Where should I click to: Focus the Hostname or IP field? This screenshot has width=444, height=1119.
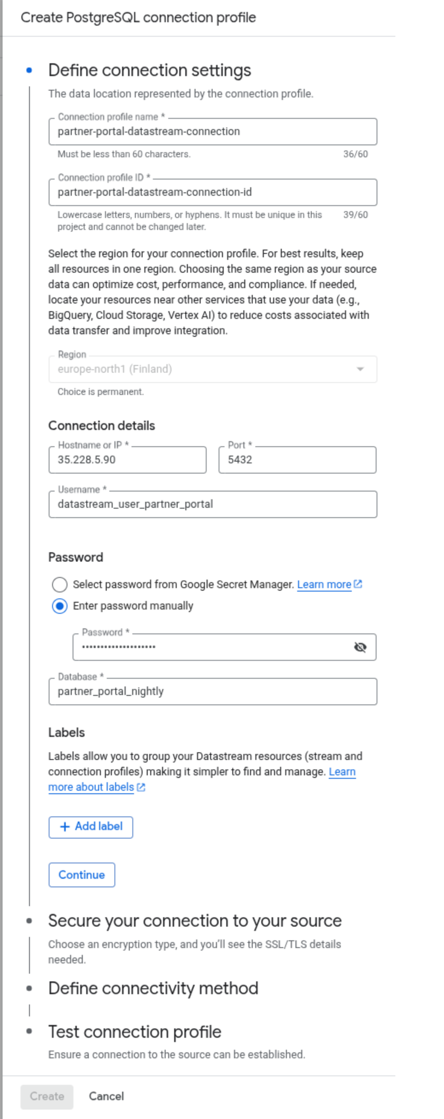coord(127,460)
